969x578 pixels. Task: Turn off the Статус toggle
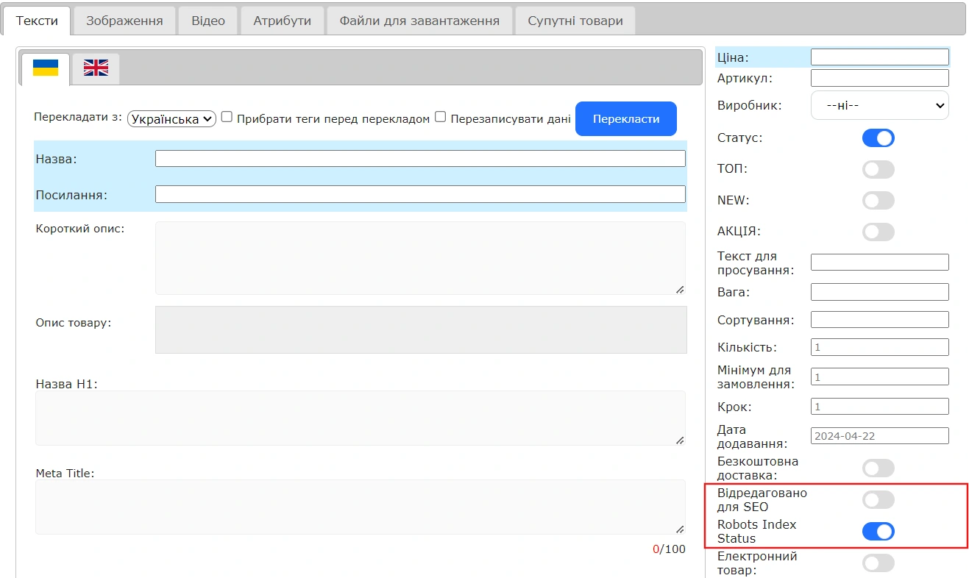(x=878, y=138)
